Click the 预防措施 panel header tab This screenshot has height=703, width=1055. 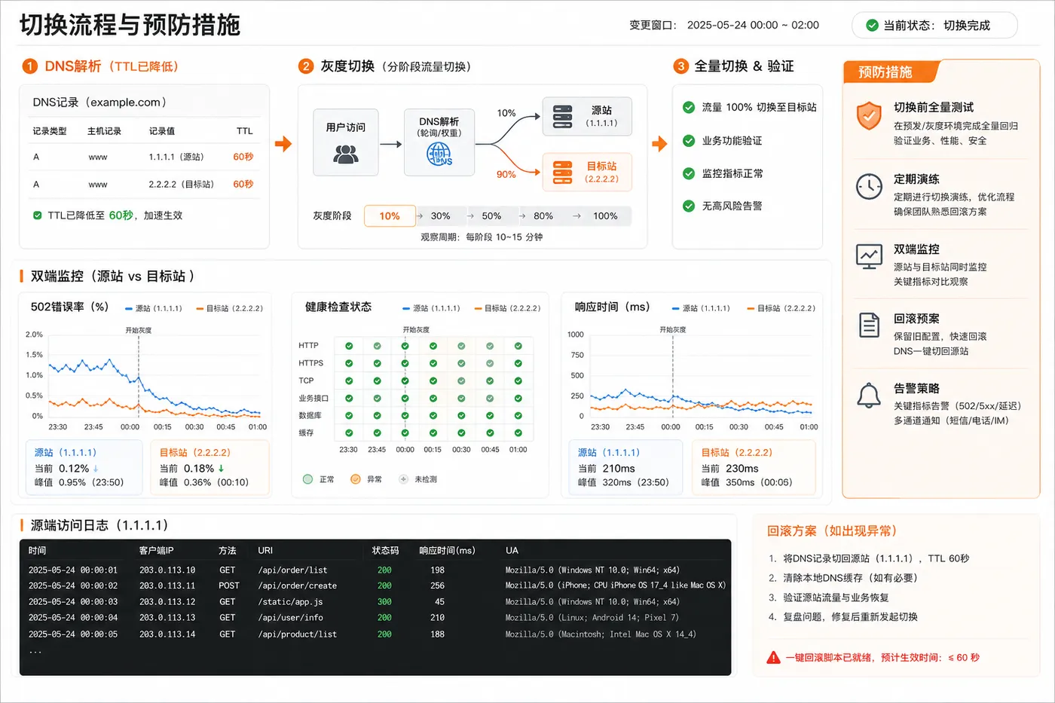[891, 72]
